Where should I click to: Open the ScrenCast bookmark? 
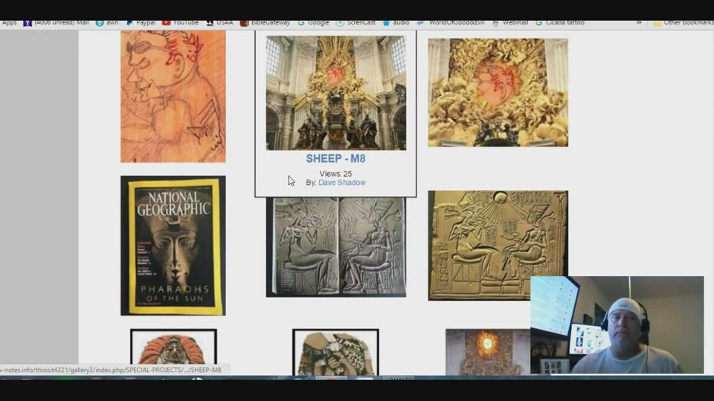click(x=356, y=22)
